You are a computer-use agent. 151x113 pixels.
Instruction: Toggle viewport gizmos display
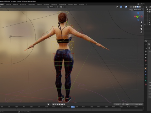click(x=121, y=7)
